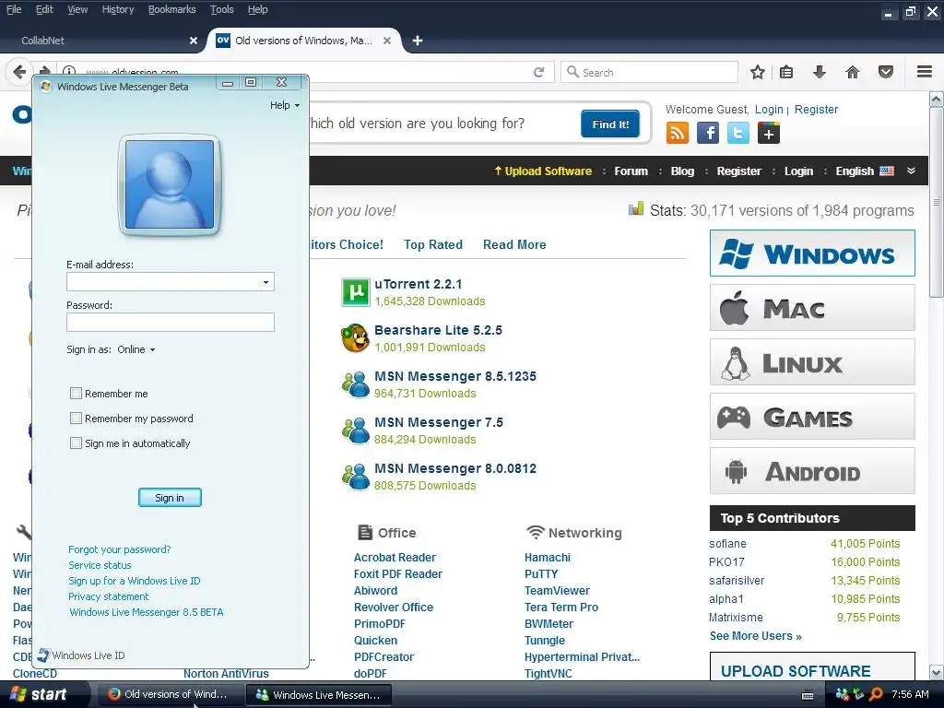Open the Mac platform category
Viewport: 944px width, 708px height.
pos(812,308)
